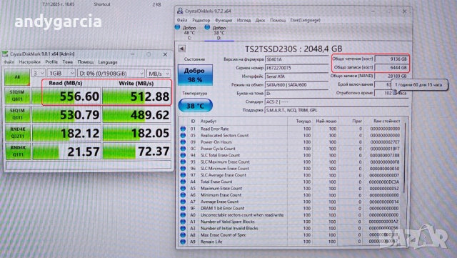Click the NAND writes value 28189 GB
Viewport: 457px width, 258px height.
tap(391, 76)
